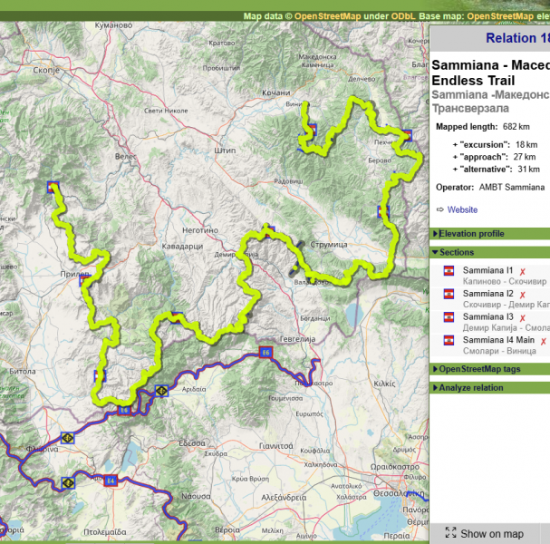Click the 'alternative: 31 km' entry
550x544 pixels.
click(496, 170)
